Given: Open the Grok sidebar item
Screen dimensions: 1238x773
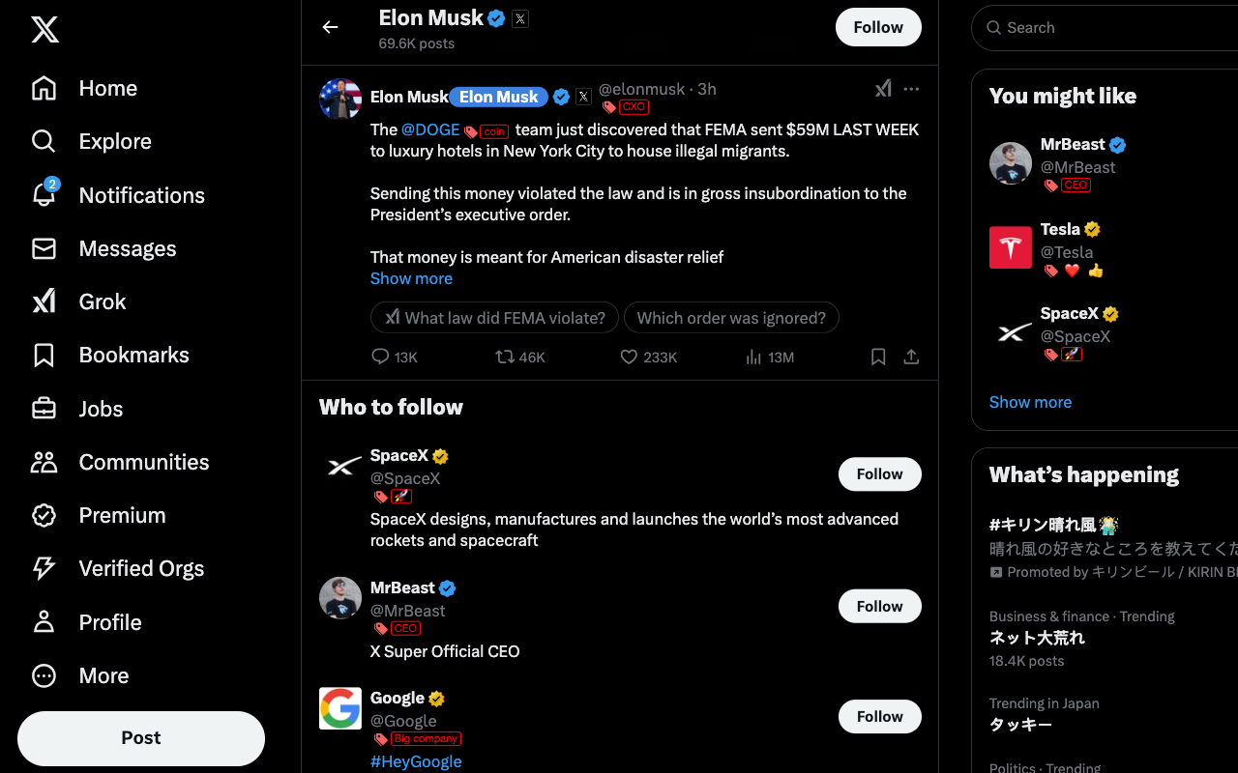Looking at the screenshot, I should [x=103, y=301].
